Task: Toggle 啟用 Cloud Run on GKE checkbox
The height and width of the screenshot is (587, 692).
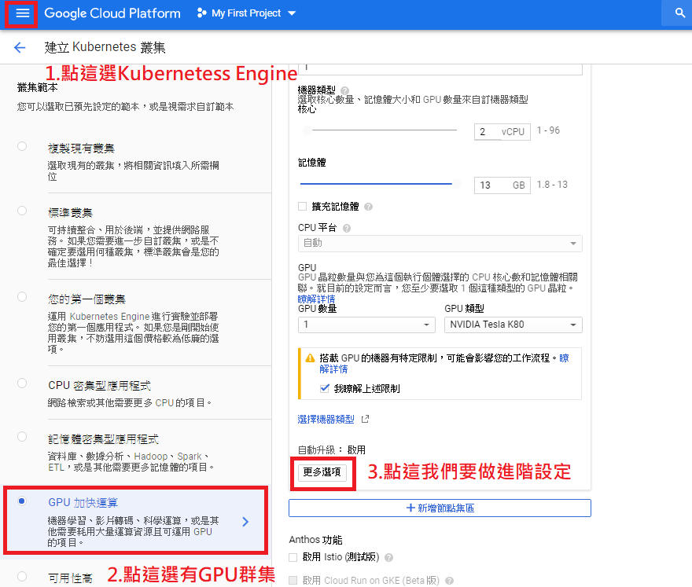Action: (293, 581)
